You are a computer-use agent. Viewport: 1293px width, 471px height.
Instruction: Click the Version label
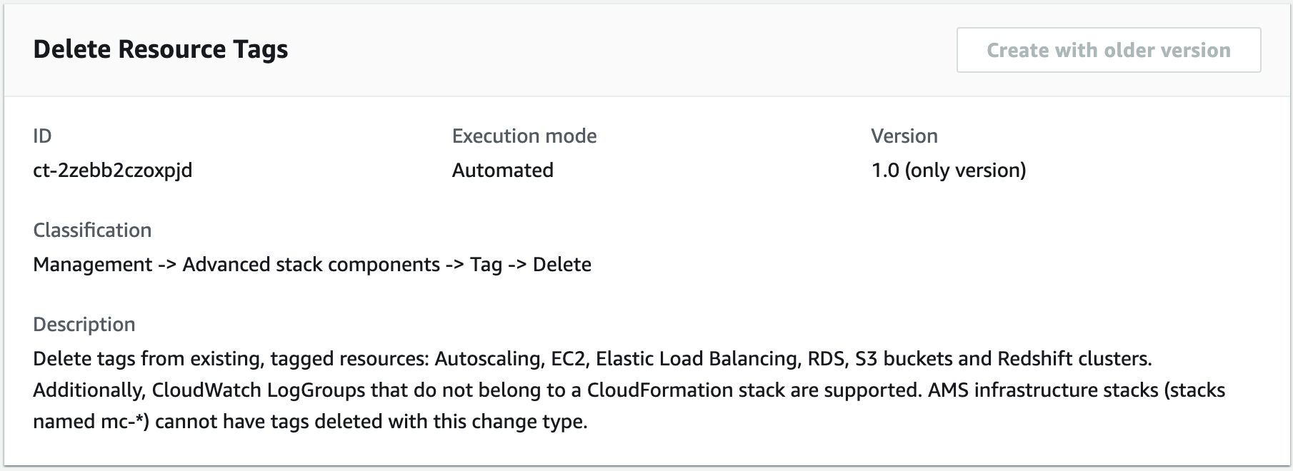pos(903,136)
